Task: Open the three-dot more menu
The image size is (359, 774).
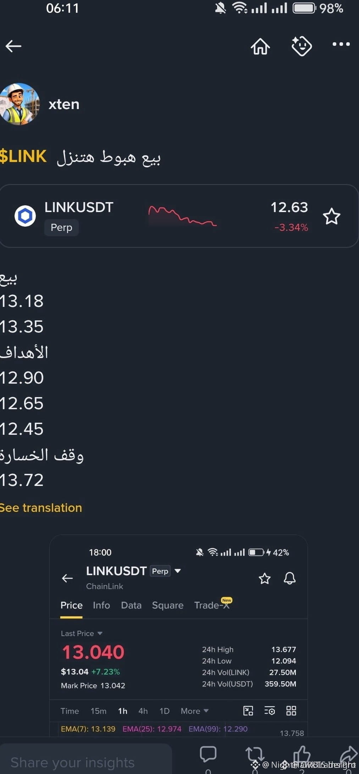Action: 341,44
